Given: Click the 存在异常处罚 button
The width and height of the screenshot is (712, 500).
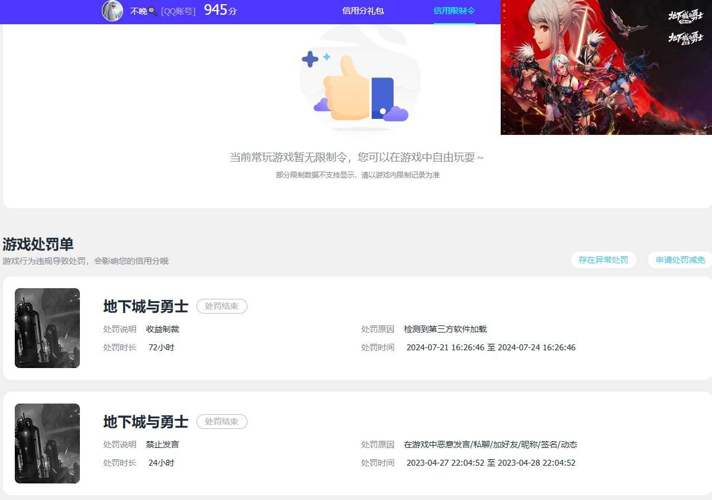Looking at the screenshot, I should pyautogui.click(x=603, y=260).
